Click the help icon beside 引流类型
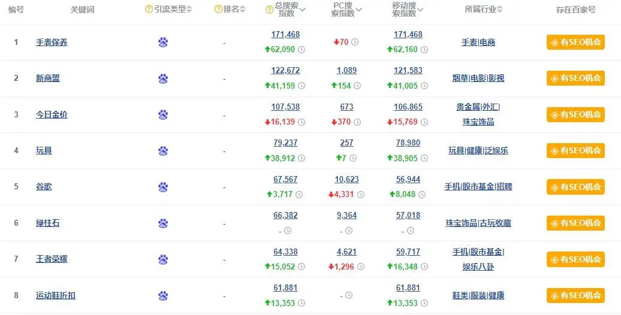The height and width of the screenshot is (315, 621). coord(149,10)
